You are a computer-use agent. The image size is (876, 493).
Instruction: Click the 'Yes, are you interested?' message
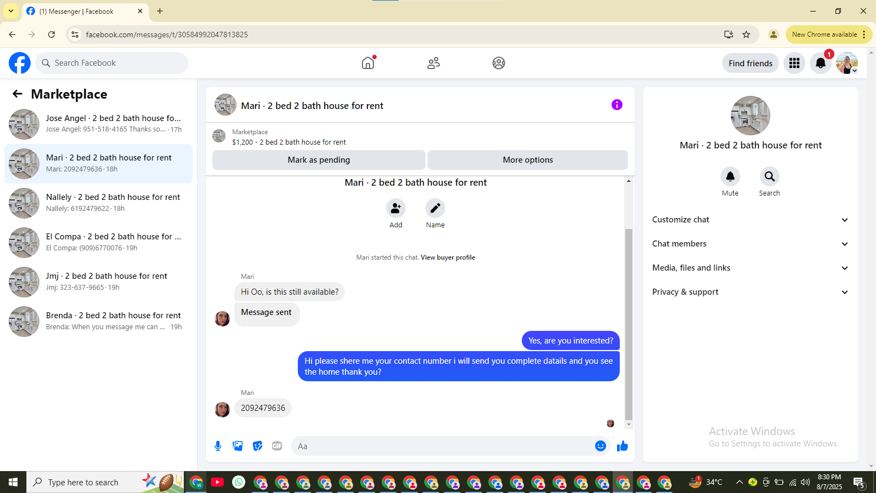point(571,341)
